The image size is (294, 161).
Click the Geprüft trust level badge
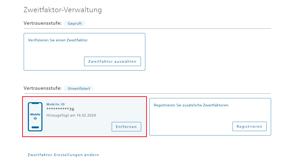(x=75, y=23)
